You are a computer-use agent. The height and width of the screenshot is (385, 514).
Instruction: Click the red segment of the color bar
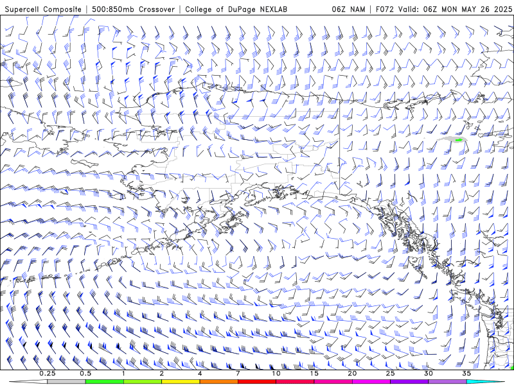point(256,382)
